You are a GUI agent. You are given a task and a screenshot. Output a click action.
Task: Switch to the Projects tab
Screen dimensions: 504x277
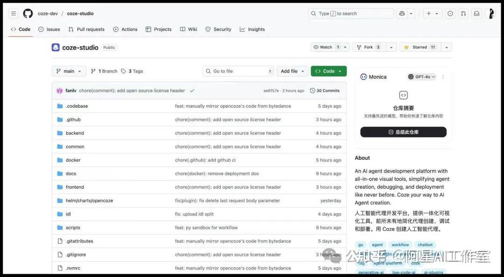pos(159,29)
